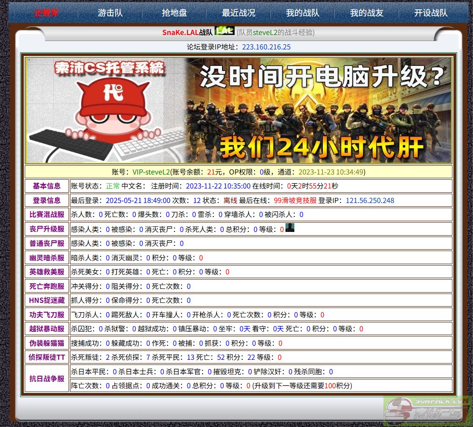
Task: Select the 抢地盘 navigation item
Action: tap(174, 13)
